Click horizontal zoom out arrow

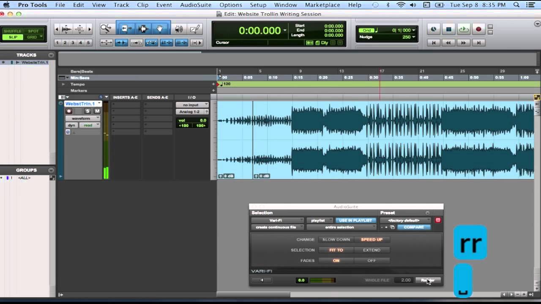(57, 29)
